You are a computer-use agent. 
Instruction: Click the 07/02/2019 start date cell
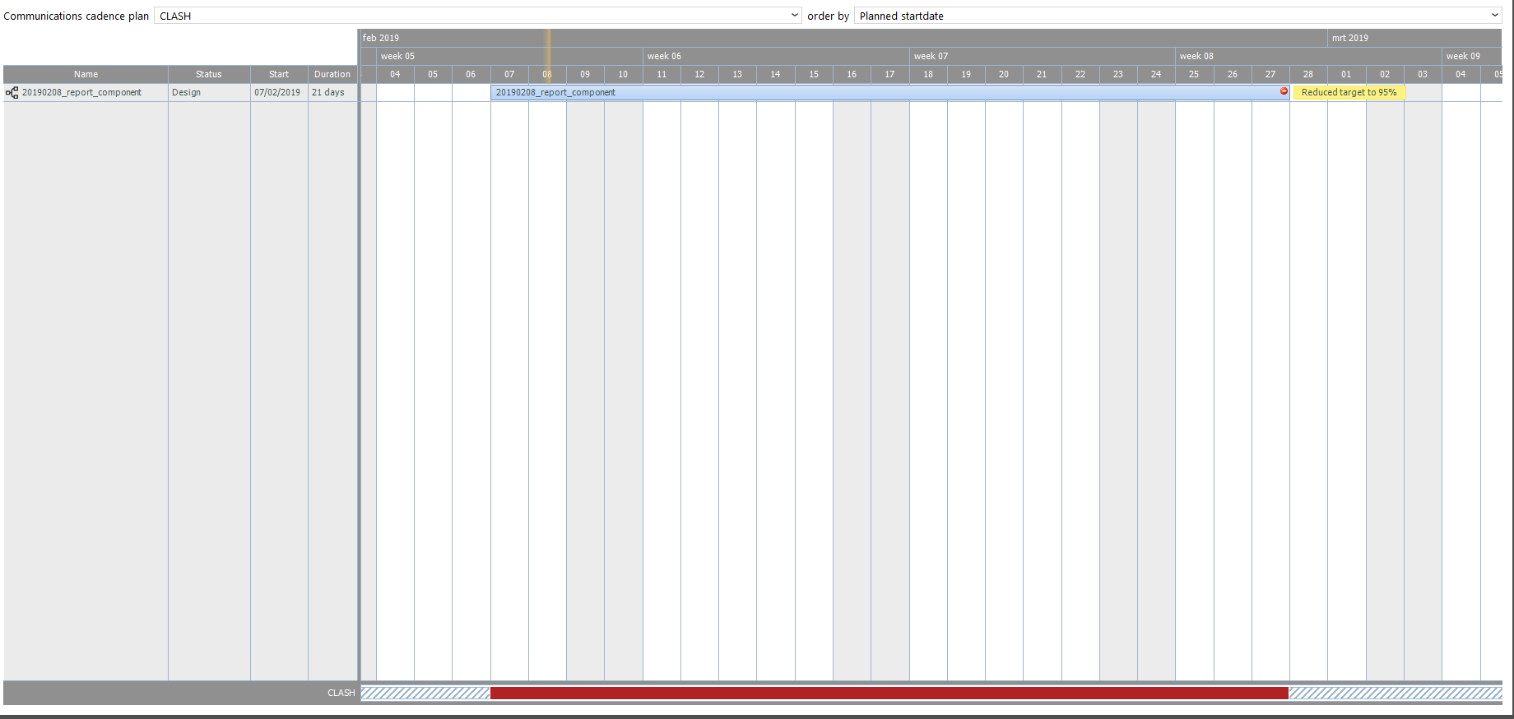click(x=277, y=93)
